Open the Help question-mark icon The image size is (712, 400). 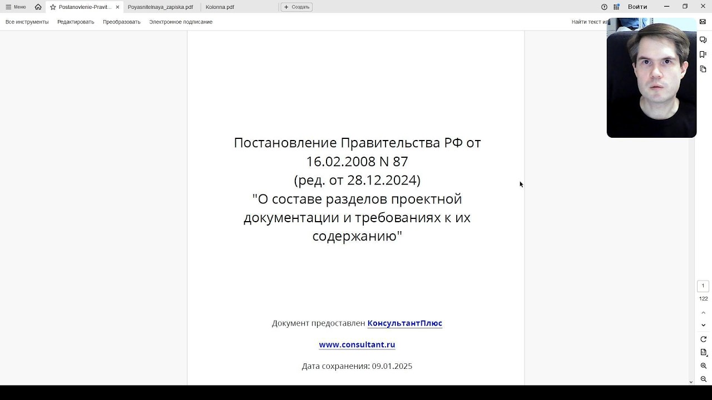(604, 7)
